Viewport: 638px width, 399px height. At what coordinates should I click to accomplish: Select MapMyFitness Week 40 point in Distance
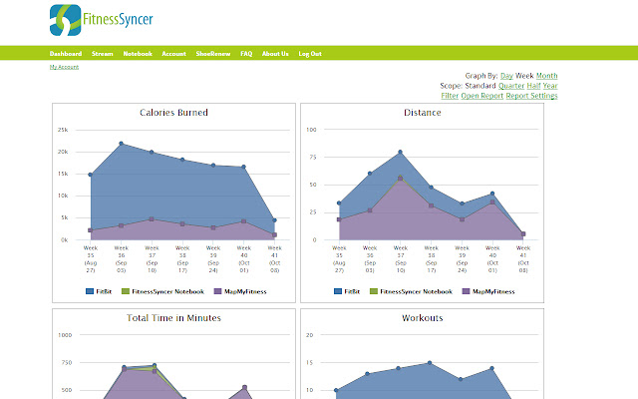[x=492, y=201]
